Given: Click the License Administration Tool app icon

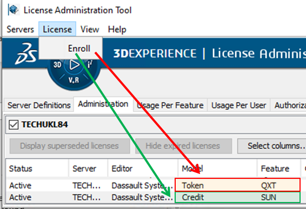Looking at the screenshot, I should 14,10.
